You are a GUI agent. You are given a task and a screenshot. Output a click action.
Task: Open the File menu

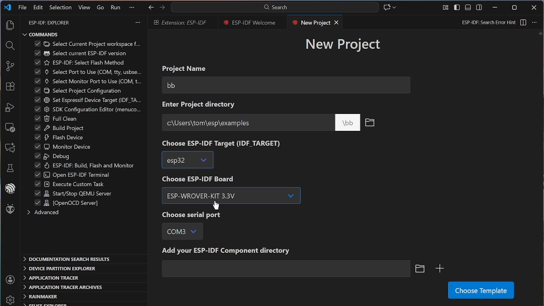(23, 7)
